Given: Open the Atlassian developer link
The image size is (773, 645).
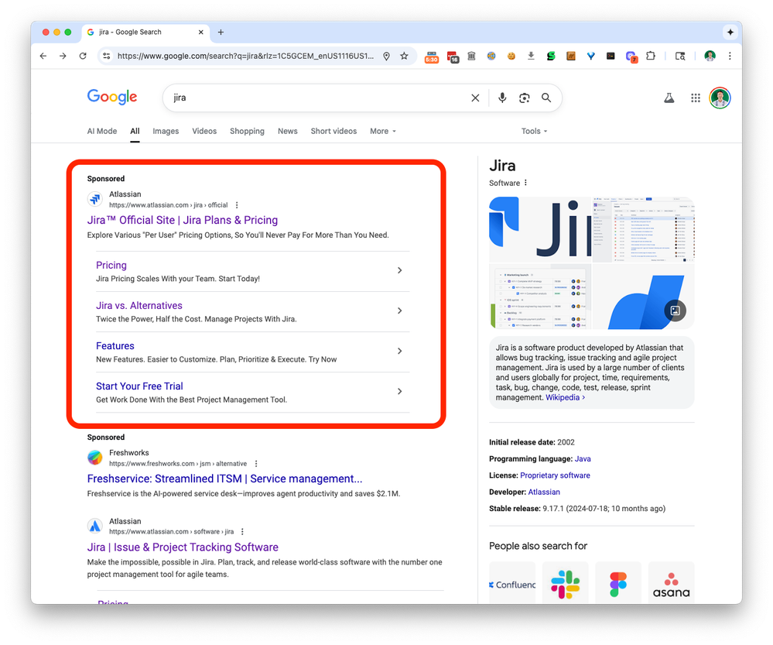Looking at the screenshot, I should (544, 492).
